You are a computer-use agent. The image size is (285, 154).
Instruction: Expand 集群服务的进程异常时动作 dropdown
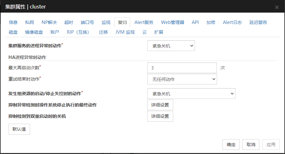tap(171, 46)
